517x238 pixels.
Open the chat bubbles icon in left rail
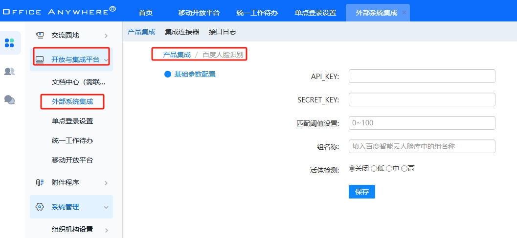click(x=9, y=99)
